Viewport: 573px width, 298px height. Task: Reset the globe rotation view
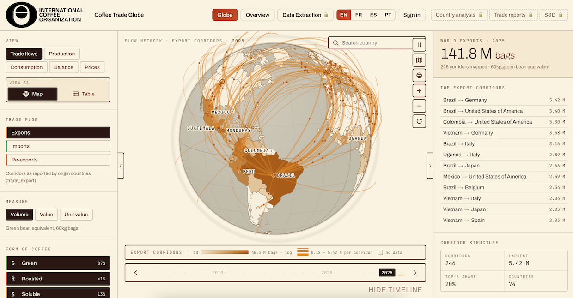(419, 121)
